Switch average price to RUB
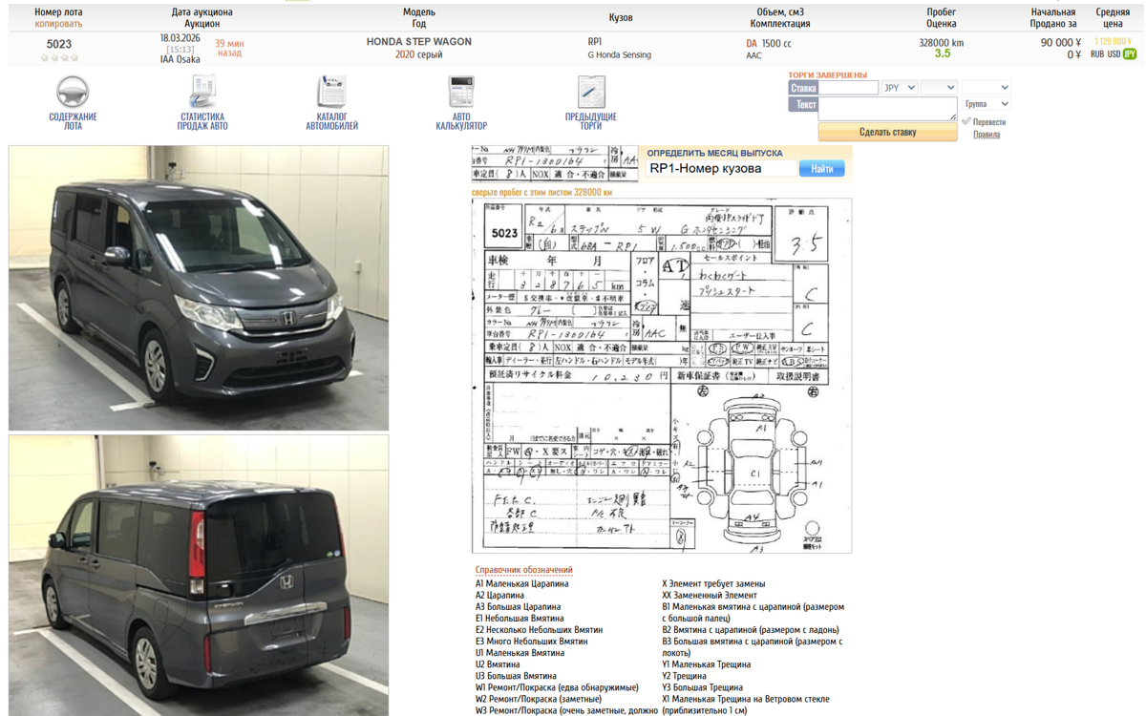 (x=1097, y=54)
